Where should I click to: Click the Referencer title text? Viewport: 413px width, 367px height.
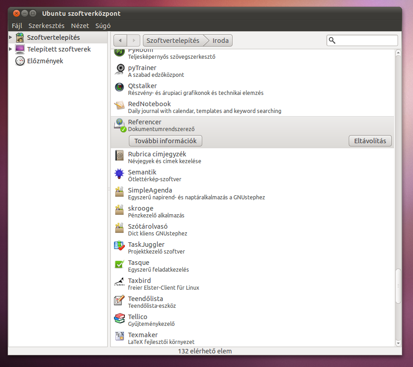[145, 122]
